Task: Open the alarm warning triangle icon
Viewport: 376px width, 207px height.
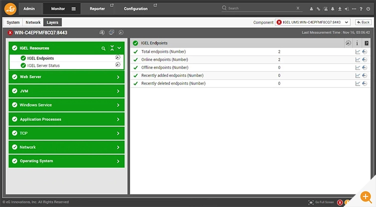Action: coord(326,9)
